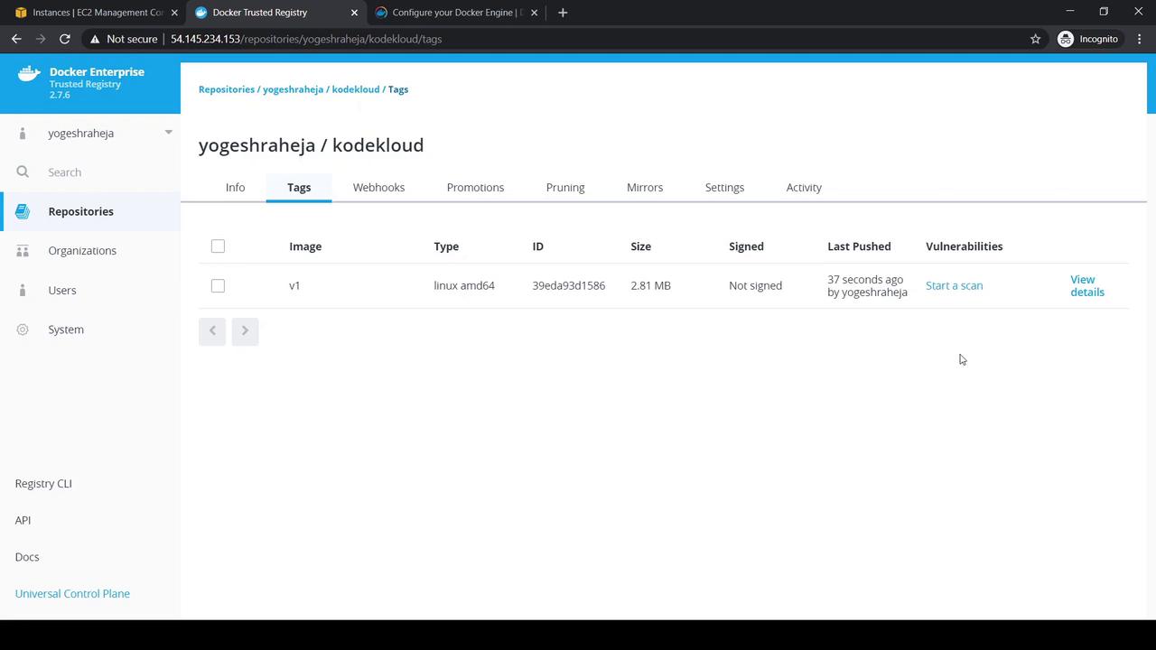Click the Last Pushed column header
The image size is (1156, 650).
point(859,246)
